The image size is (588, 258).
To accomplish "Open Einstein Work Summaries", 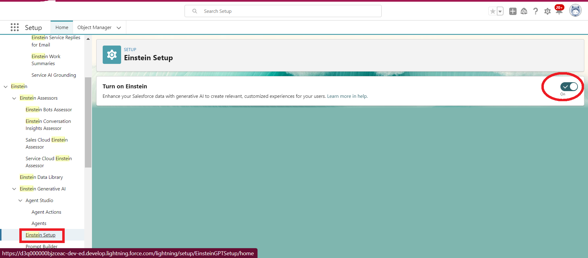I will point(46,60).
